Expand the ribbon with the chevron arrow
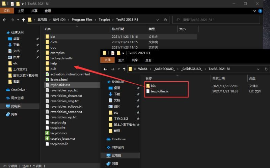This screenshot has width=270, height=168. [254, 11]
